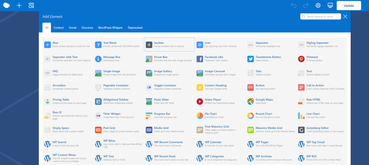Image resolution: width=369 pixels, height=165 pixels.
Task: Add the Google Maps element
Action: [x=271, y=101]
